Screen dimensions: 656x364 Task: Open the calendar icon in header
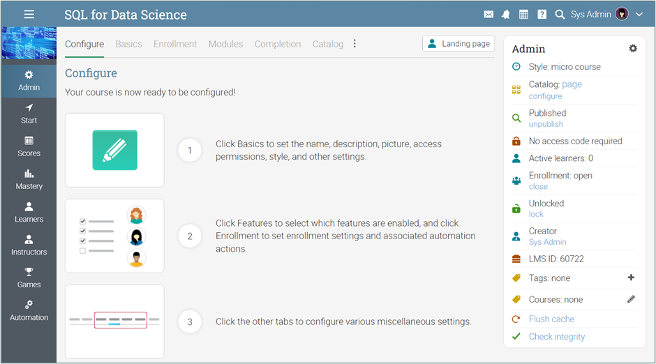pos(523,15)
